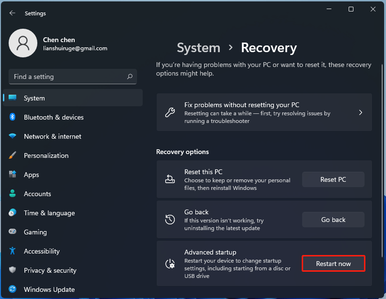Viewport: 386px width, 299px height.
Task: Click the System monitor icon in sidebar
Action: click(12, 98)
